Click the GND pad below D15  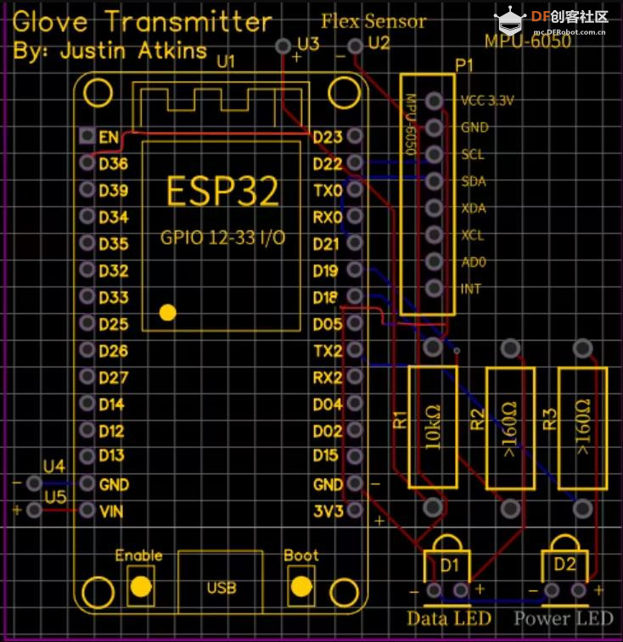355,483
